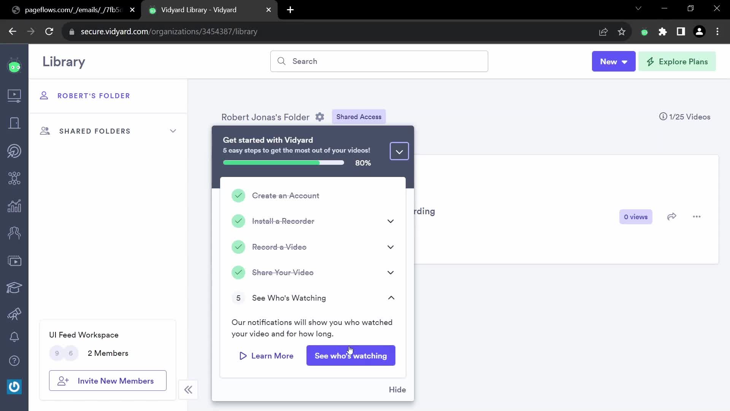Open folder settings gear next to Robert Jonas's Folder
730x411 pixels.
point(320,117)
